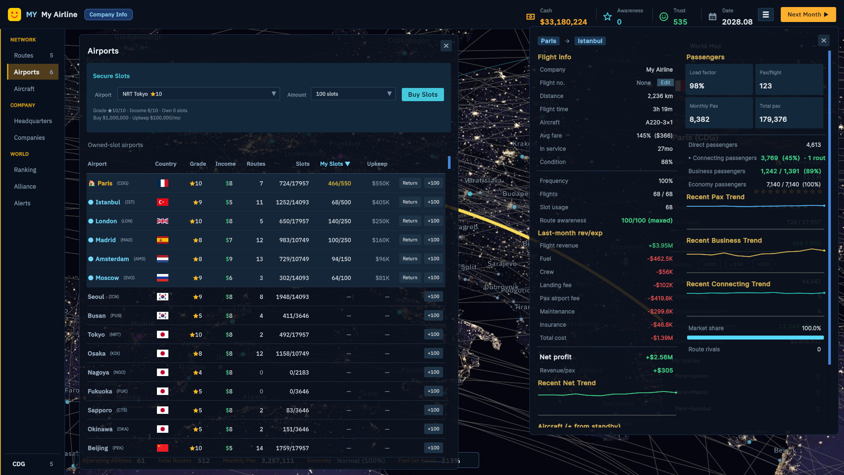
Task: Open the Alerts sidebar item
Action: (33, 203)
